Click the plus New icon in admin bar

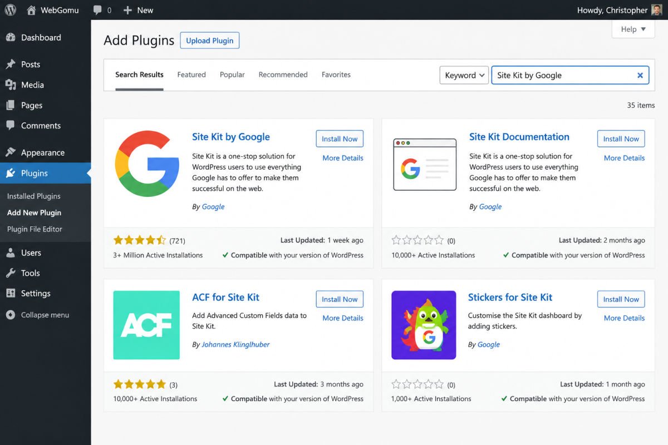click(x=127, y=10)
